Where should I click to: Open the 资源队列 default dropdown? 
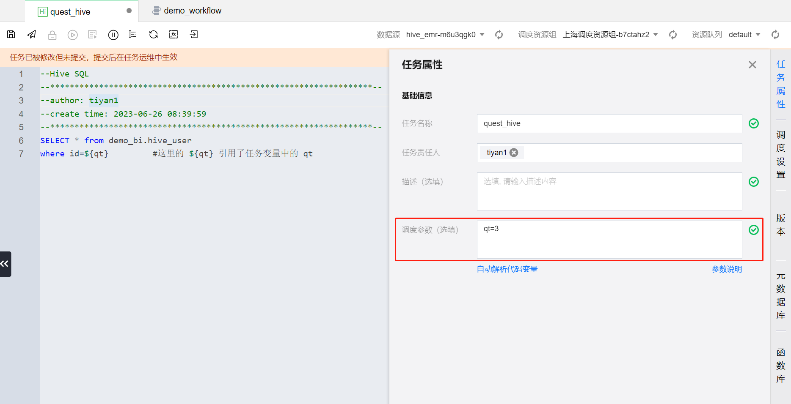pyautogui.click(x=744, y=35)
